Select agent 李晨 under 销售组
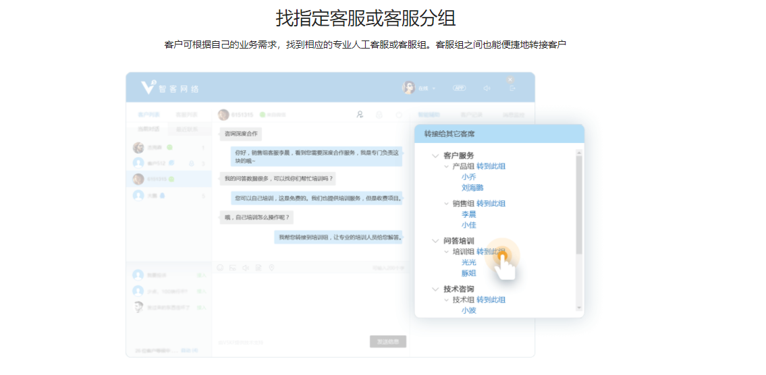Viewport: 766px width, 375px height. point(468,214)
